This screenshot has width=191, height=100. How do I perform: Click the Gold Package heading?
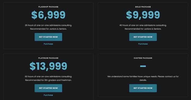[143, 7]
